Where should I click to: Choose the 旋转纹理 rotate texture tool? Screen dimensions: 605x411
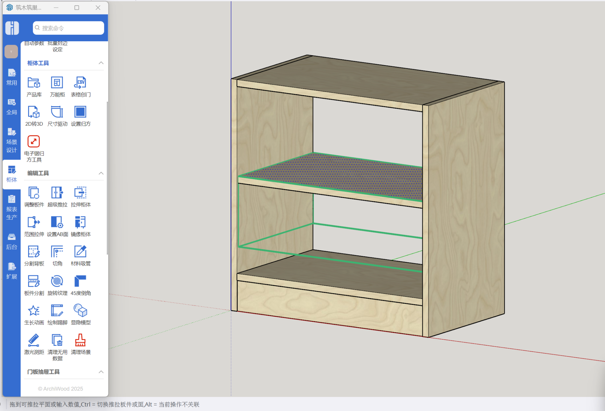click(x=57, y=282)
